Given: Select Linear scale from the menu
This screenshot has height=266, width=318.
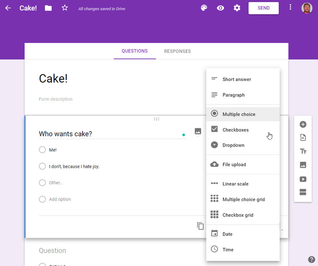Looking at the screenshot, I should pos(235,184).
